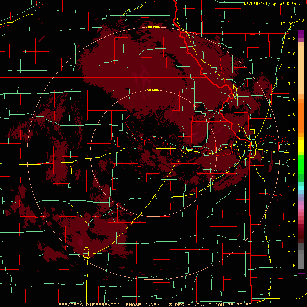Screen dimensions: 307x307
Task: Click the [PHAS] label above the color scale
Action: tap(288, 24)
